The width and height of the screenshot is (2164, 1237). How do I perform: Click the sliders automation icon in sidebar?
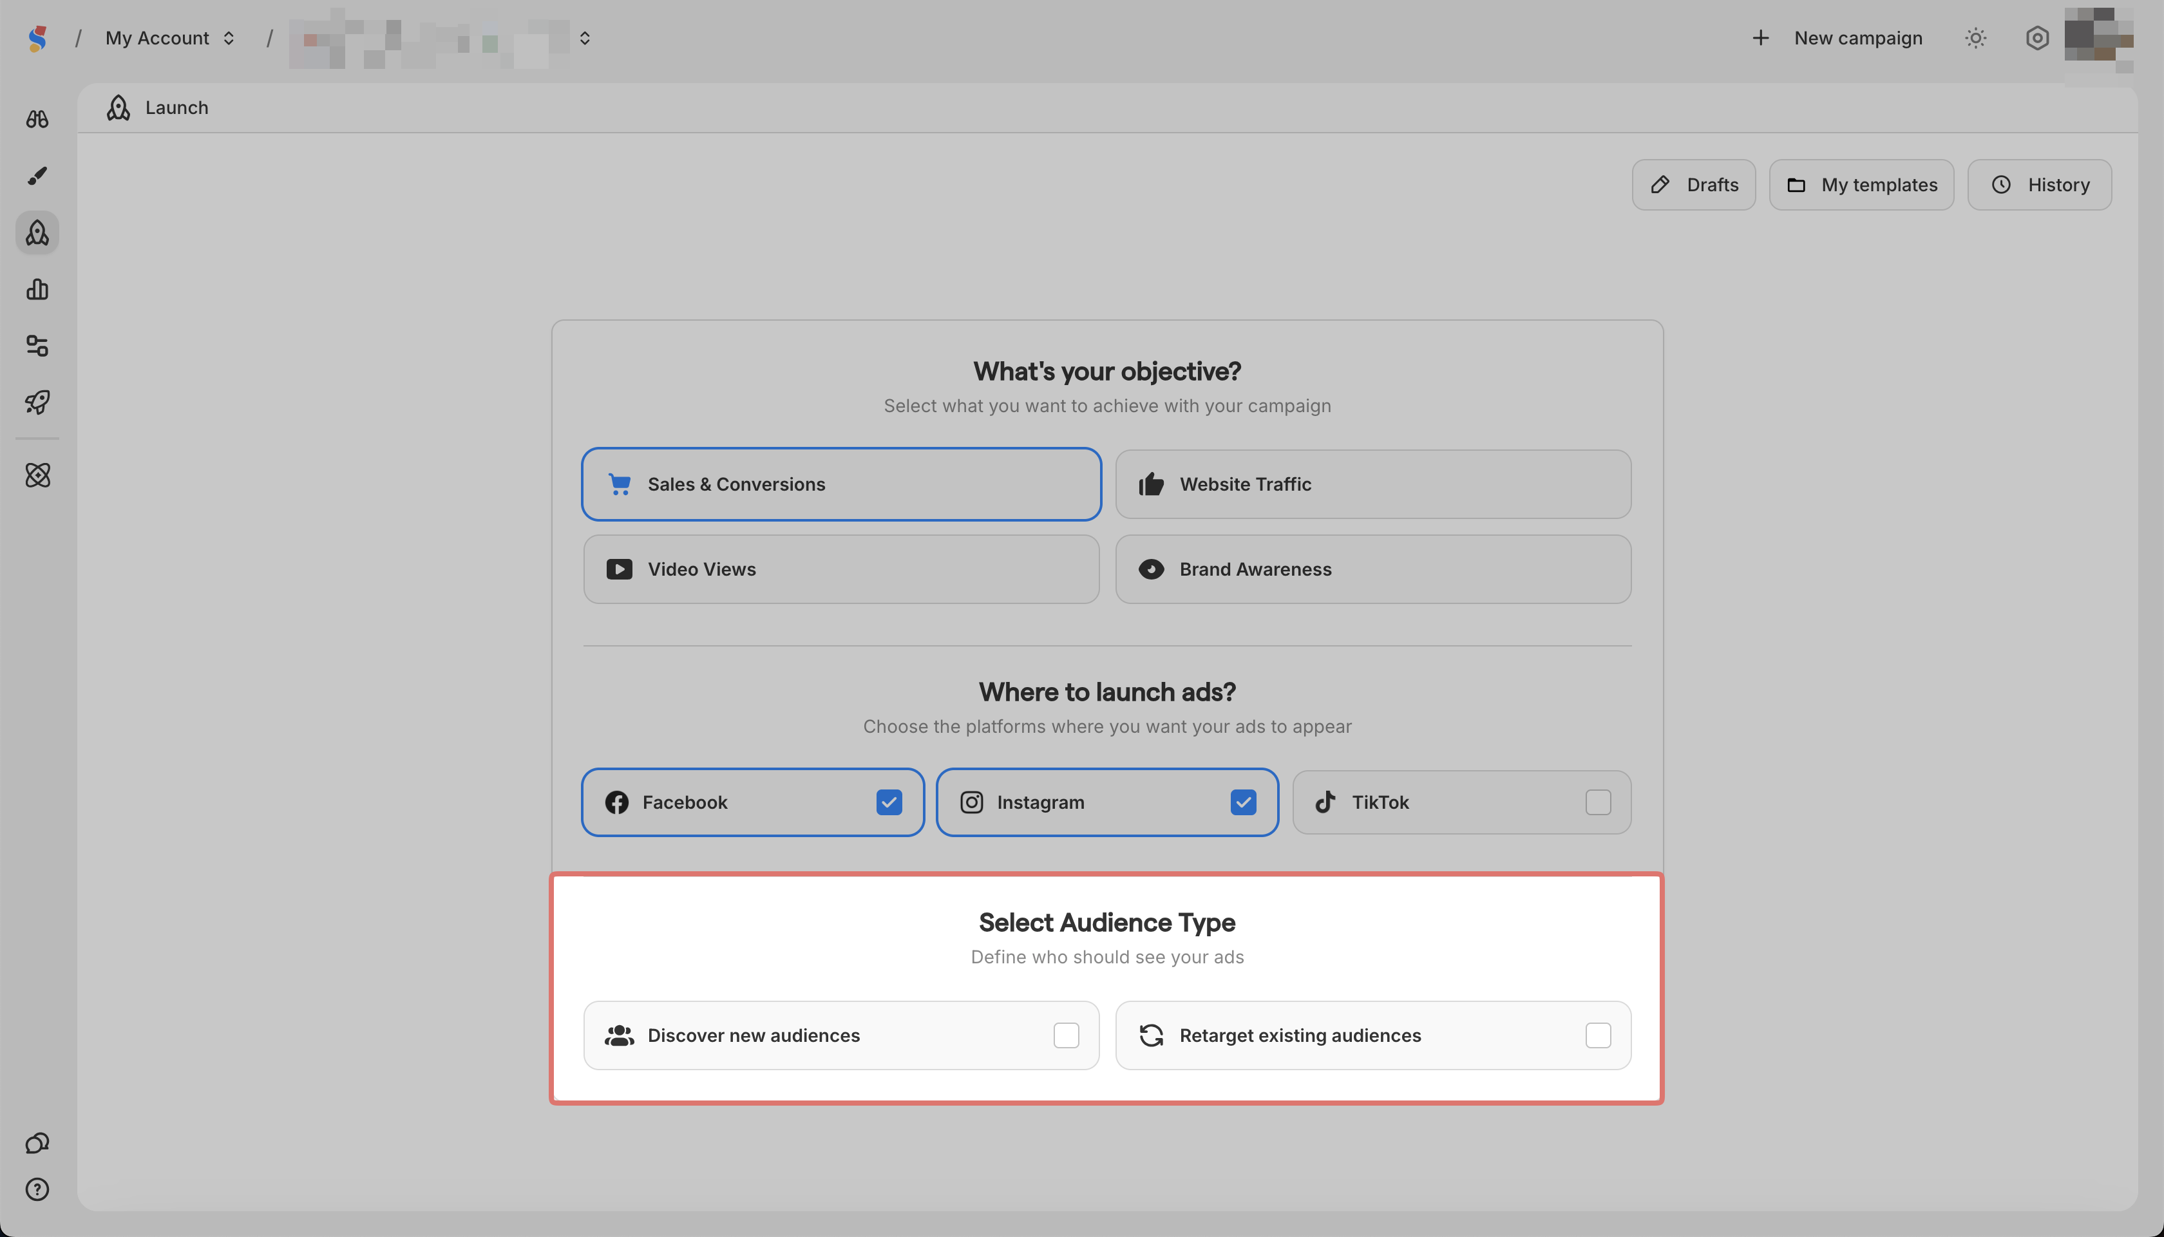tap(37, 346)
